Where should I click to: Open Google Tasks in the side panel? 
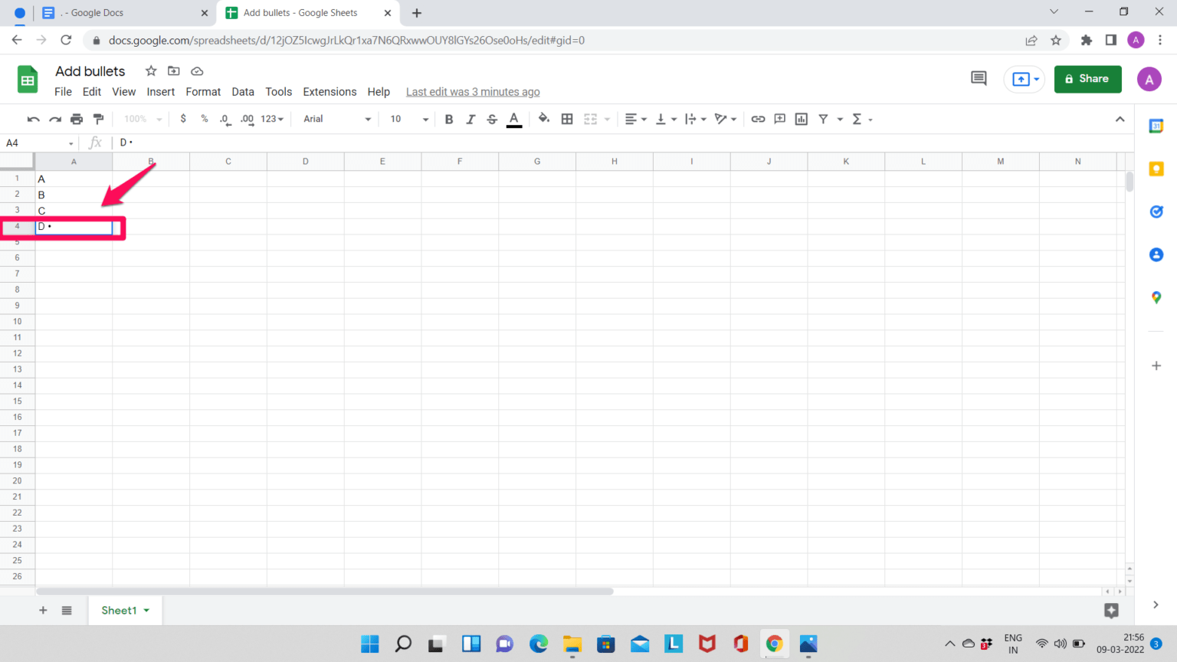click(1156, 211)
